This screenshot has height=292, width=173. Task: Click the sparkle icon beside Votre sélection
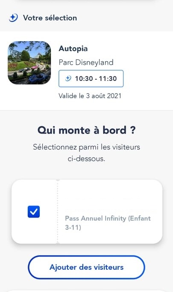click(13, 18)
